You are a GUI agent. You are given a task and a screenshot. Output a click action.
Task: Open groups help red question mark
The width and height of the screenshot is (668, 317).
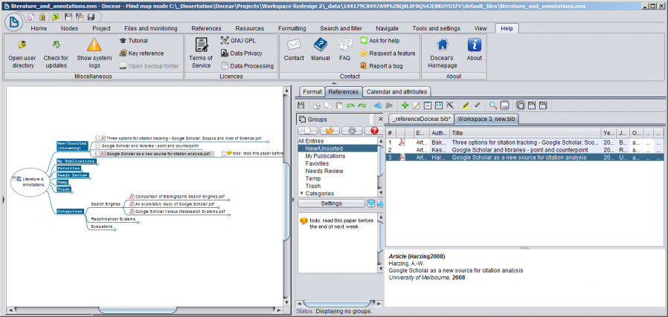pos(374,131)
